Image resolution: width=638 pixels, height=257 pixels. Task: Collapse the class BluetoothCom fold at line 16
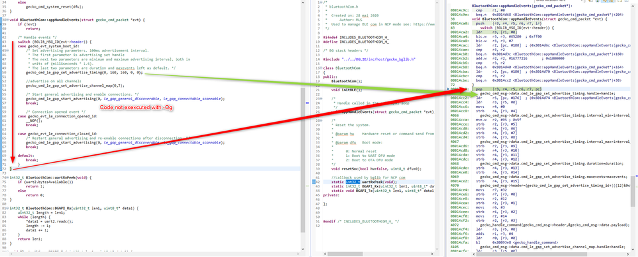(x=320, y=68)
